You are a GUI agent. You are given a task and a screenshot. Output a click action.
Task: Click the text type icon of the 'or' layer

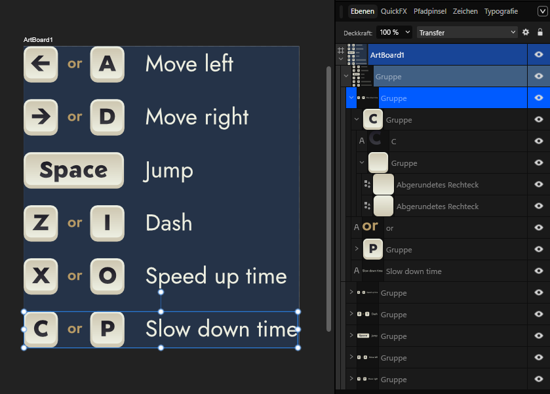pos(357,227)
